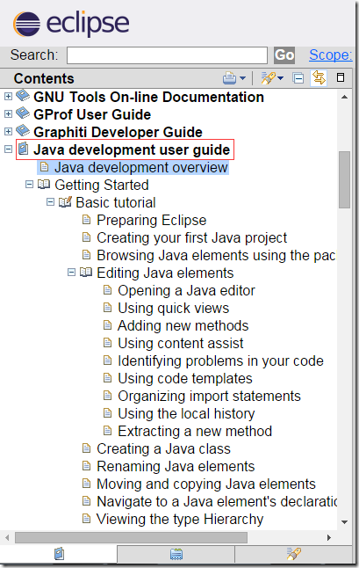Viewport: 359px width, 568px height.
Task: Open Navigate to a Java element's declaration
Action: click(x=217, y=501)
